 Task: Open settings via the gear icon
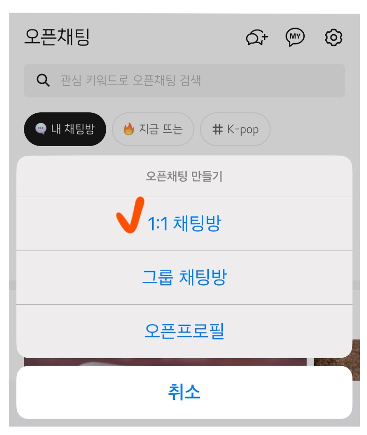tap(334, 37)
